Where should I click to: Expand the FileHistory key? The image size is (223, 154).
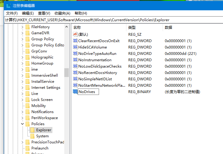pyautogui.click(x=22, y=27)
